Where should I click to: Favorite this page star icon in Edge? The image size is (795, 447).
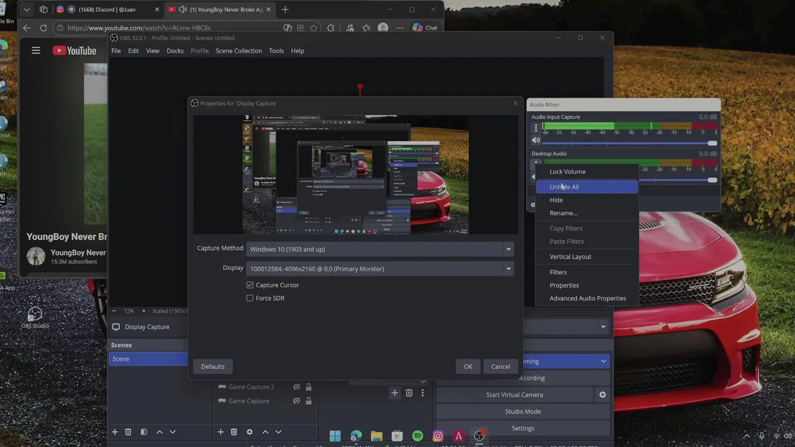click(314, 28)
